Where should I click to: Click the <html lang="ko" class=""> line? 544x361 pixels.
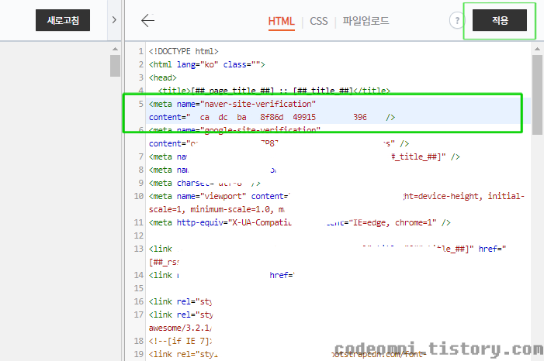point(206,64)
